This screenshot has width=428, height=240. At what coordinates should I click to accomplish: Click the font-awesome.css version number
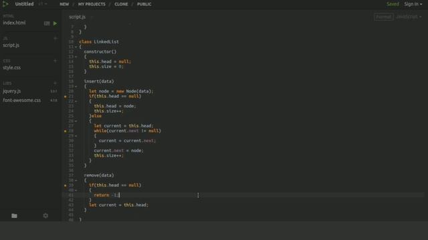53,101
